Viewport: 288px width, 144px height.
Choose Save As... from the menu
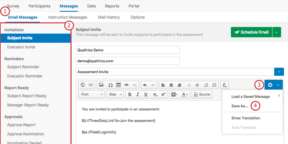[240, 106]
